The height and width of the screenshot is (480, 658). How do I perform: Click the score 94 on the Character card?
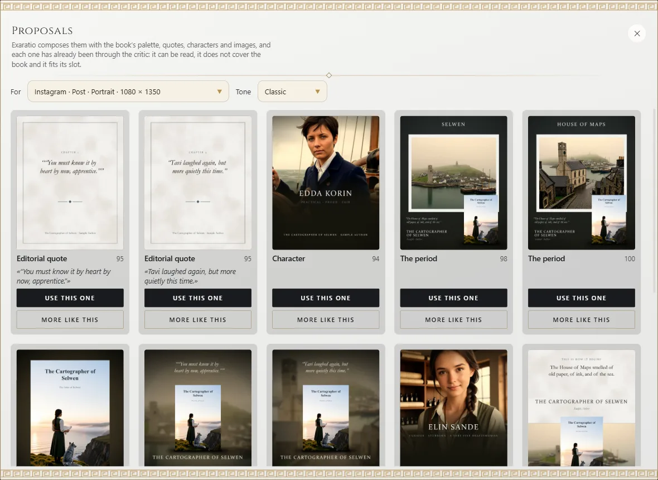click(376, 258)
